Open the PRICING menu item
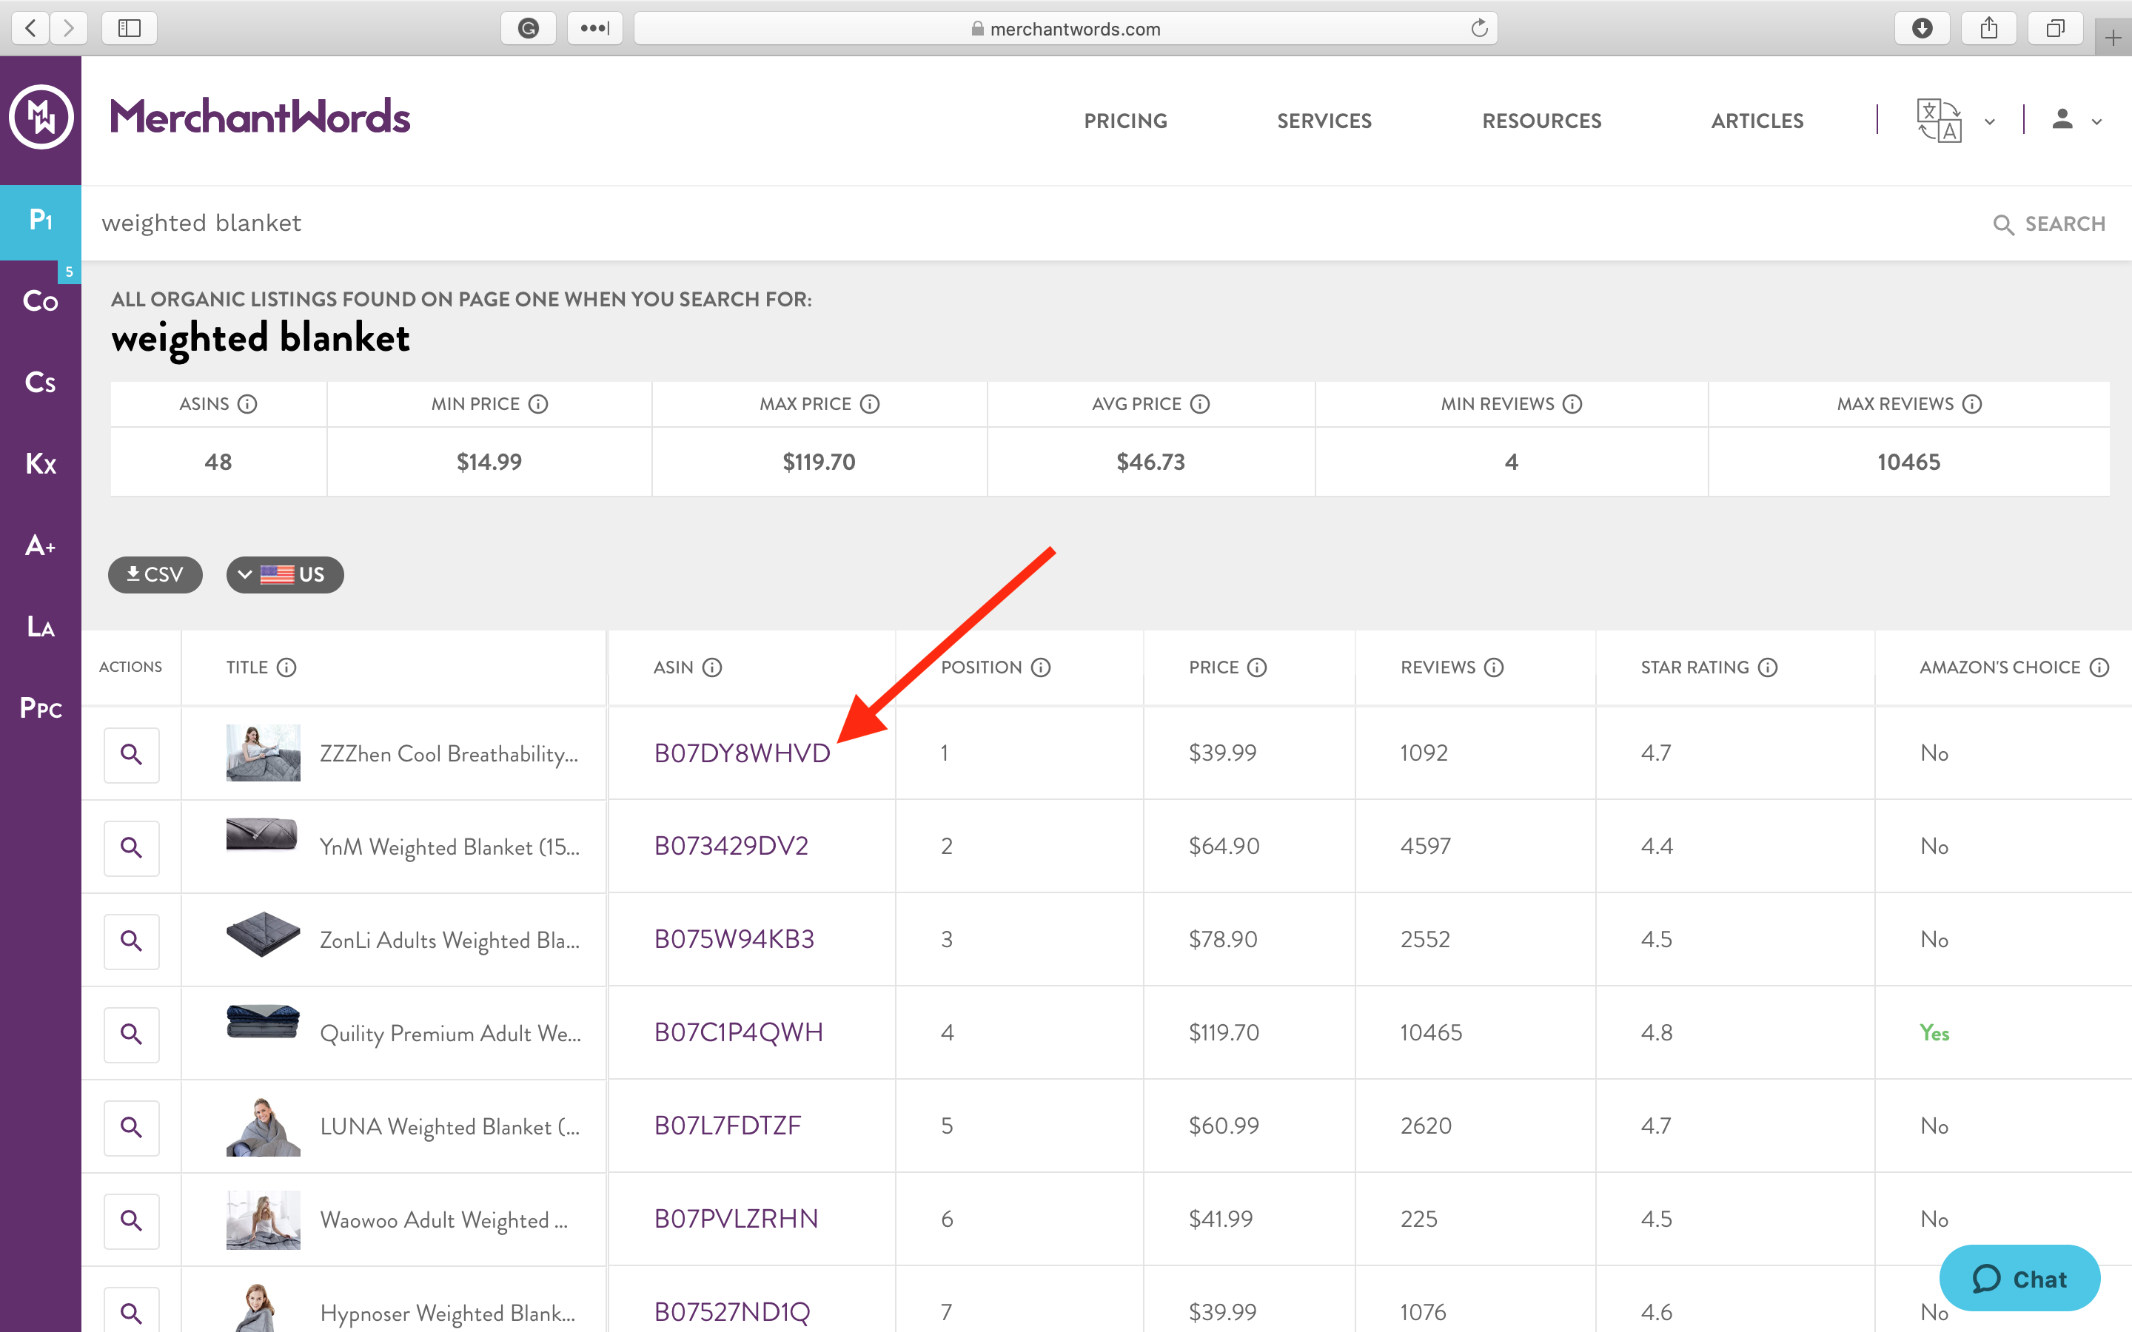 click(x=1125, y=121)
